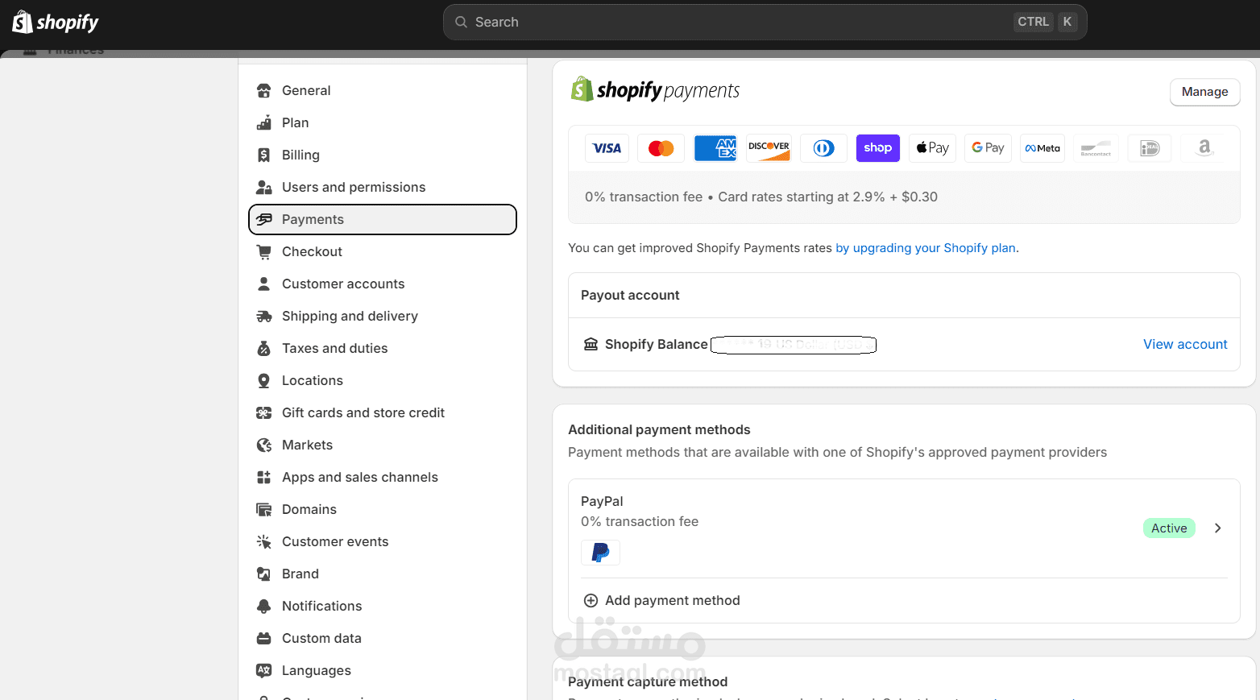Click the Domains icon
Screen dimensions: 1260x700
pos(263,509)
